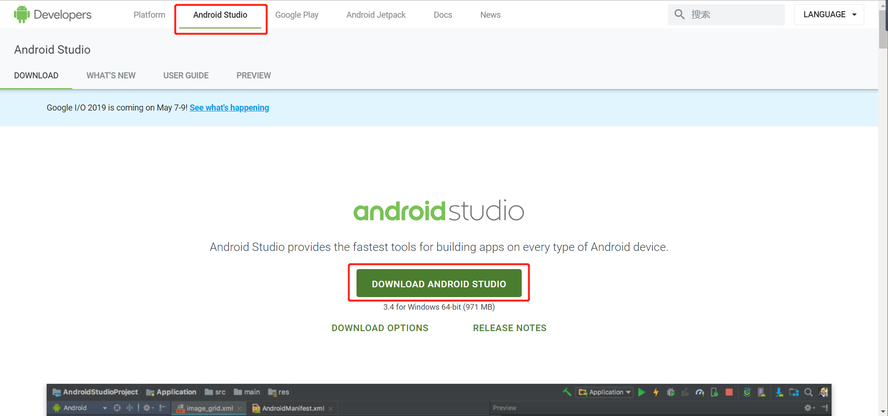Click the user avatar in the IDE toolbar image
Viewport: 888px width, 416px height.
tap(823, 392)
